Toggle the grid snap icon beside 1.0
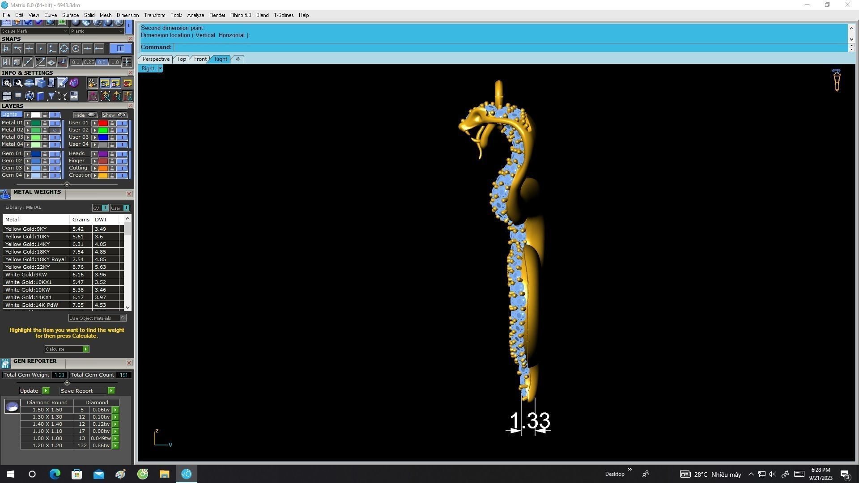This screenshot has width=859, height=483. [x=127, y=62]
